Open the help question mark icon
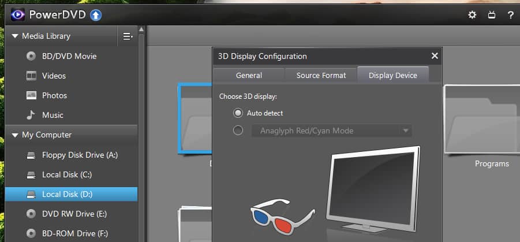The image size is (520, 242). click(x=510, y=15)
